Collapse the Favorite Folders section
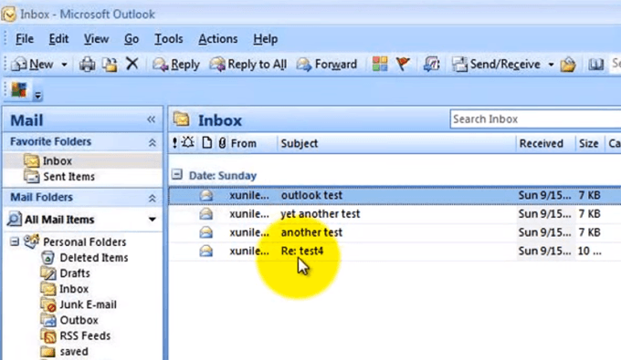The width and height of the screenshot is (621, 360). pos(153,142)
